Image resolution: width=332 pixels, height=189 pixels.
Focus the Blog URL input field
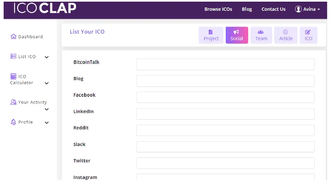(x=225, y=81)
